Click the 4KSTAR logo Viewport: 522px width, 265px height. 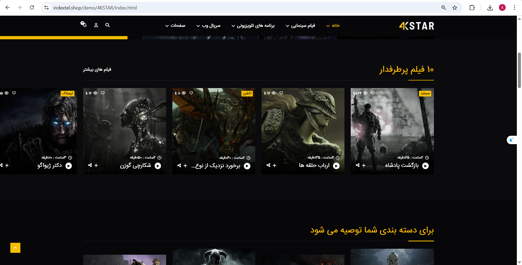point(417,26)
